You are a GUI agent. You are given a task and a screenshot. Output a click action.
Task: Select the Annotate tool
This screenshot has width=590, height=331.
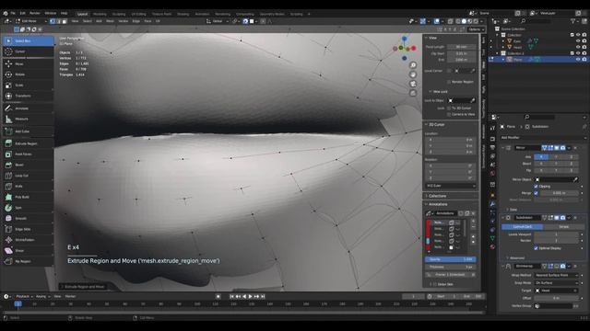[29, 108]
